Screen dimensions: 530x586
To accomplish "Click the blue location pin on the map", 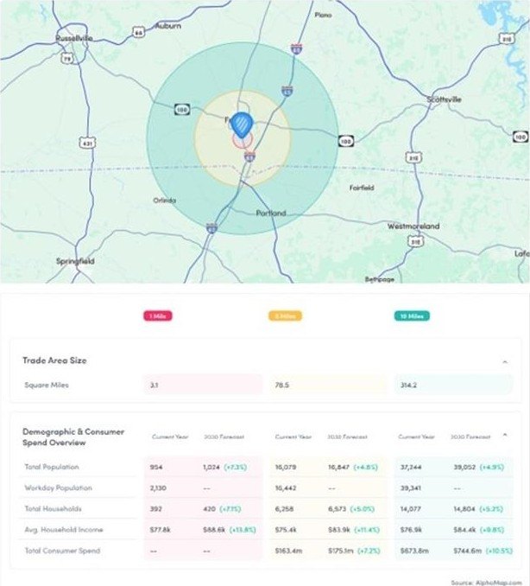I will [243, 125].
